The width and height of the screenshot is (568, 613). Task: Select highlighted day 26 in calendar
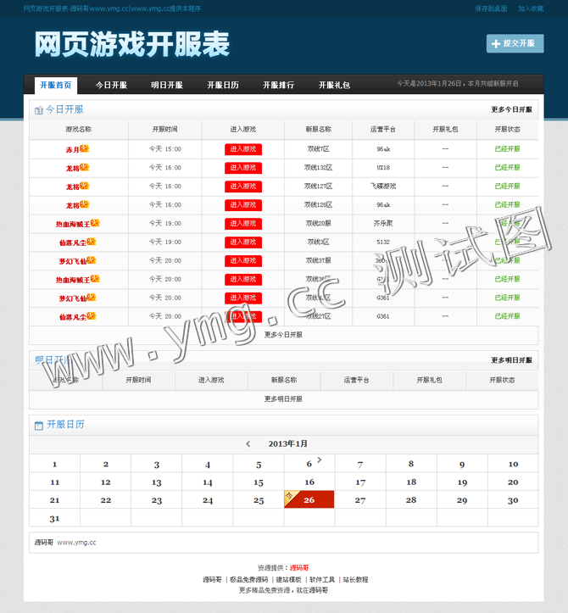point(309,499)
